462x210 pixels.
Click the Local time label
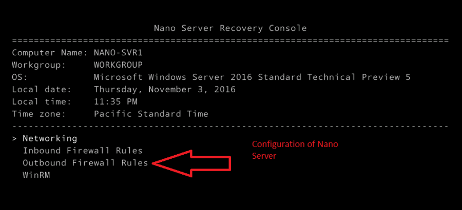[x=42, y=101]
